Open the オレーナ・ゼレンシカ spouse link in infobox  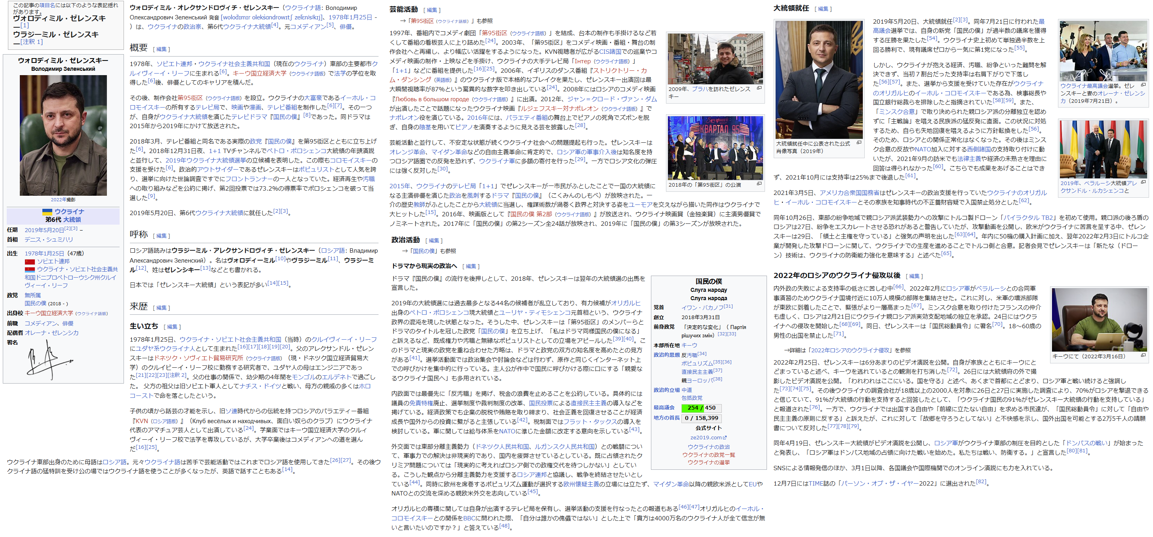(x=51, y=333)
